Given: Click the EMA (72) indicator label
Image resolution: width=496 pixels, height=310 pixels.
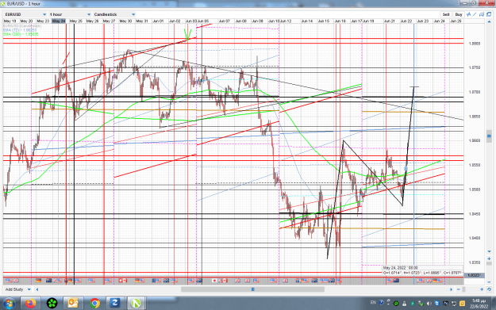Looking at the screenshot, I should click(x=20, y=30).
